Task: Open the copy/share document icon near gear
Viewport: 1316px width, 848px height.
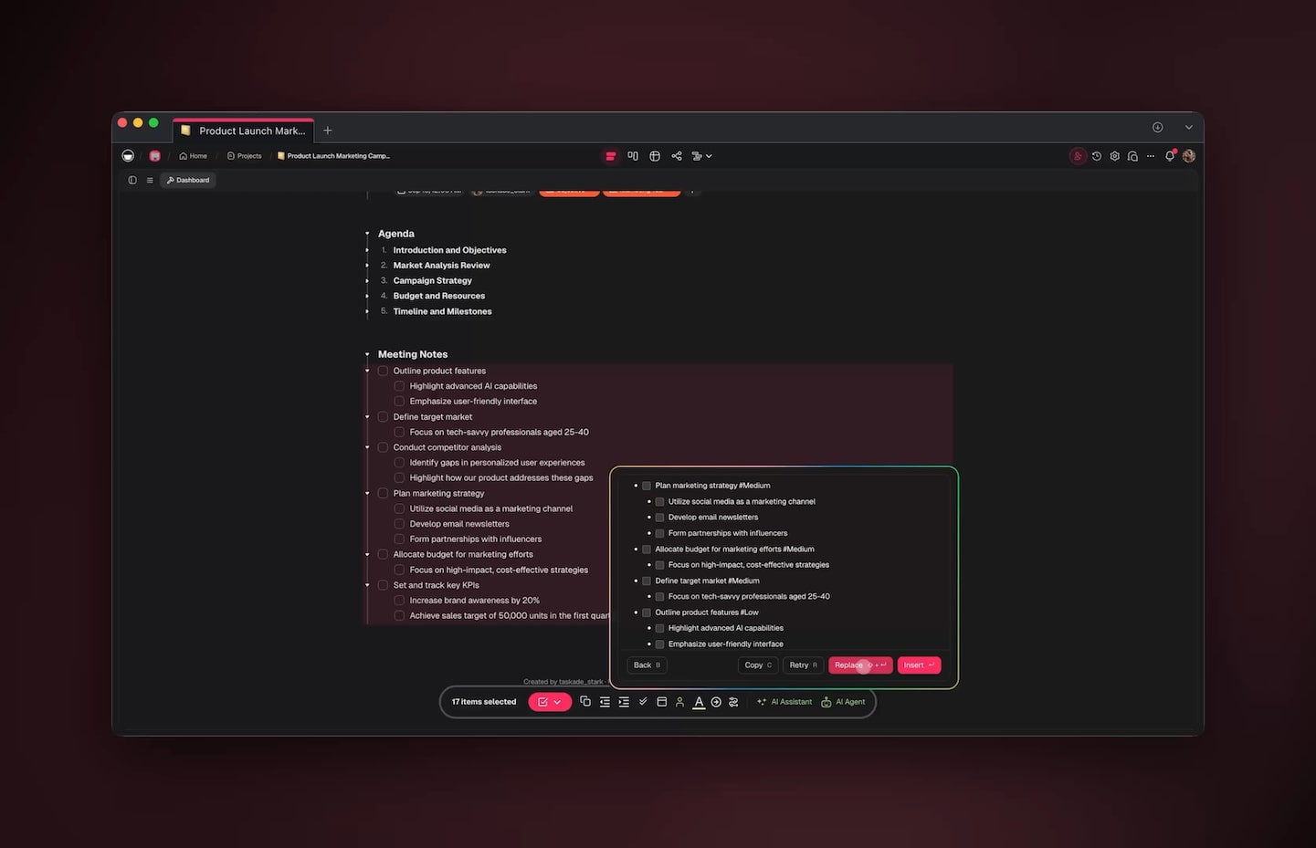Action: pyautogui.click(x=1132, y=156)
